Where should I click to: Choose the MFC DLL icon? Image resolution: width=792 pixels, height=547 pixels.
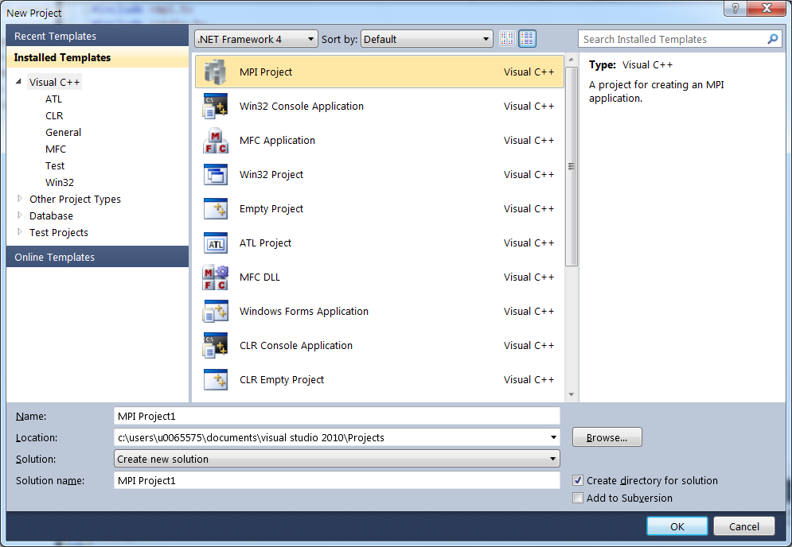(215, 277)
